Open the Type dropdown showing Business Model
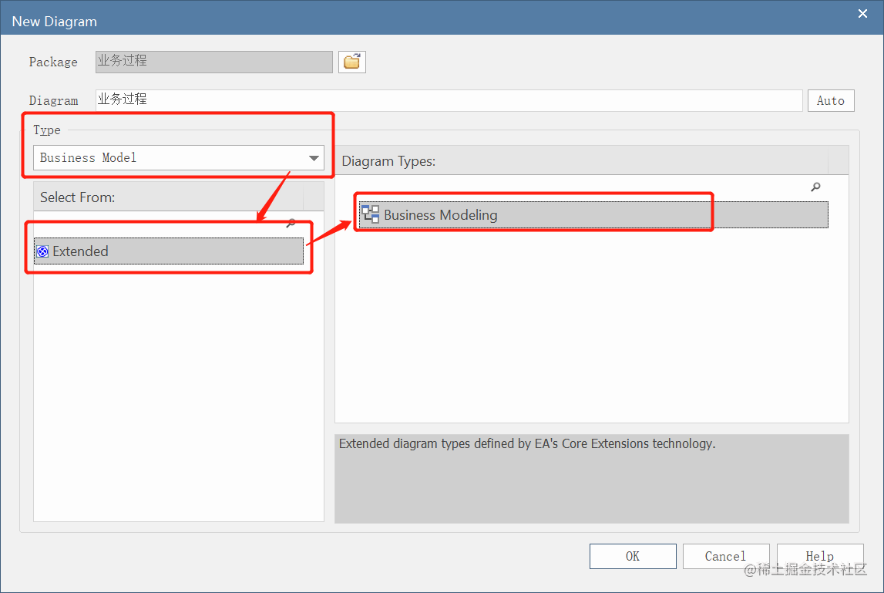884x593 pixels. coord(179,158)
